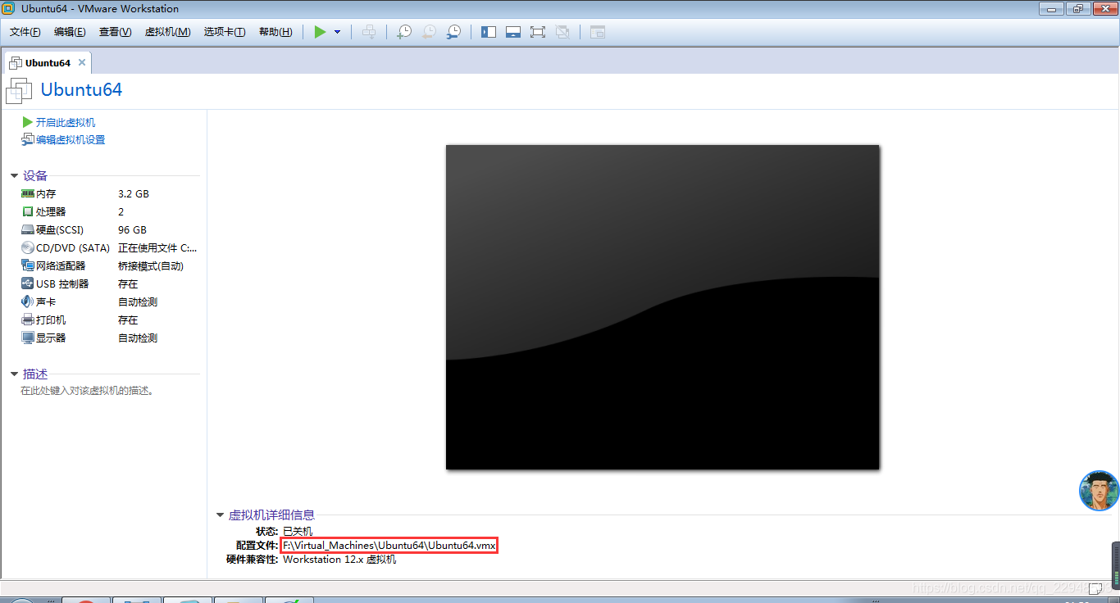Click the black VM screen preview
The width and height of the screenshot is (1120, 603).
[662, 307]
